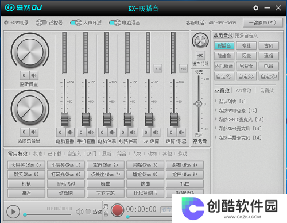Play the 掌声(Num 2) sound effect
Image resolution: width=287 pixels, height=223 pixels.
click(x=106, y=165)
